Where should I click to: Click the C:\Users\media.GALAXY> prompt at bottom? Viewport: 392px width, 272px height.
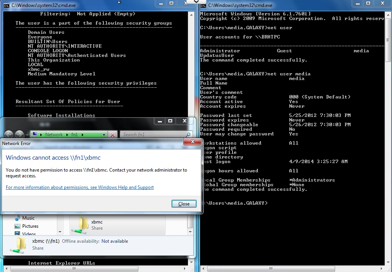click(235, 203)
